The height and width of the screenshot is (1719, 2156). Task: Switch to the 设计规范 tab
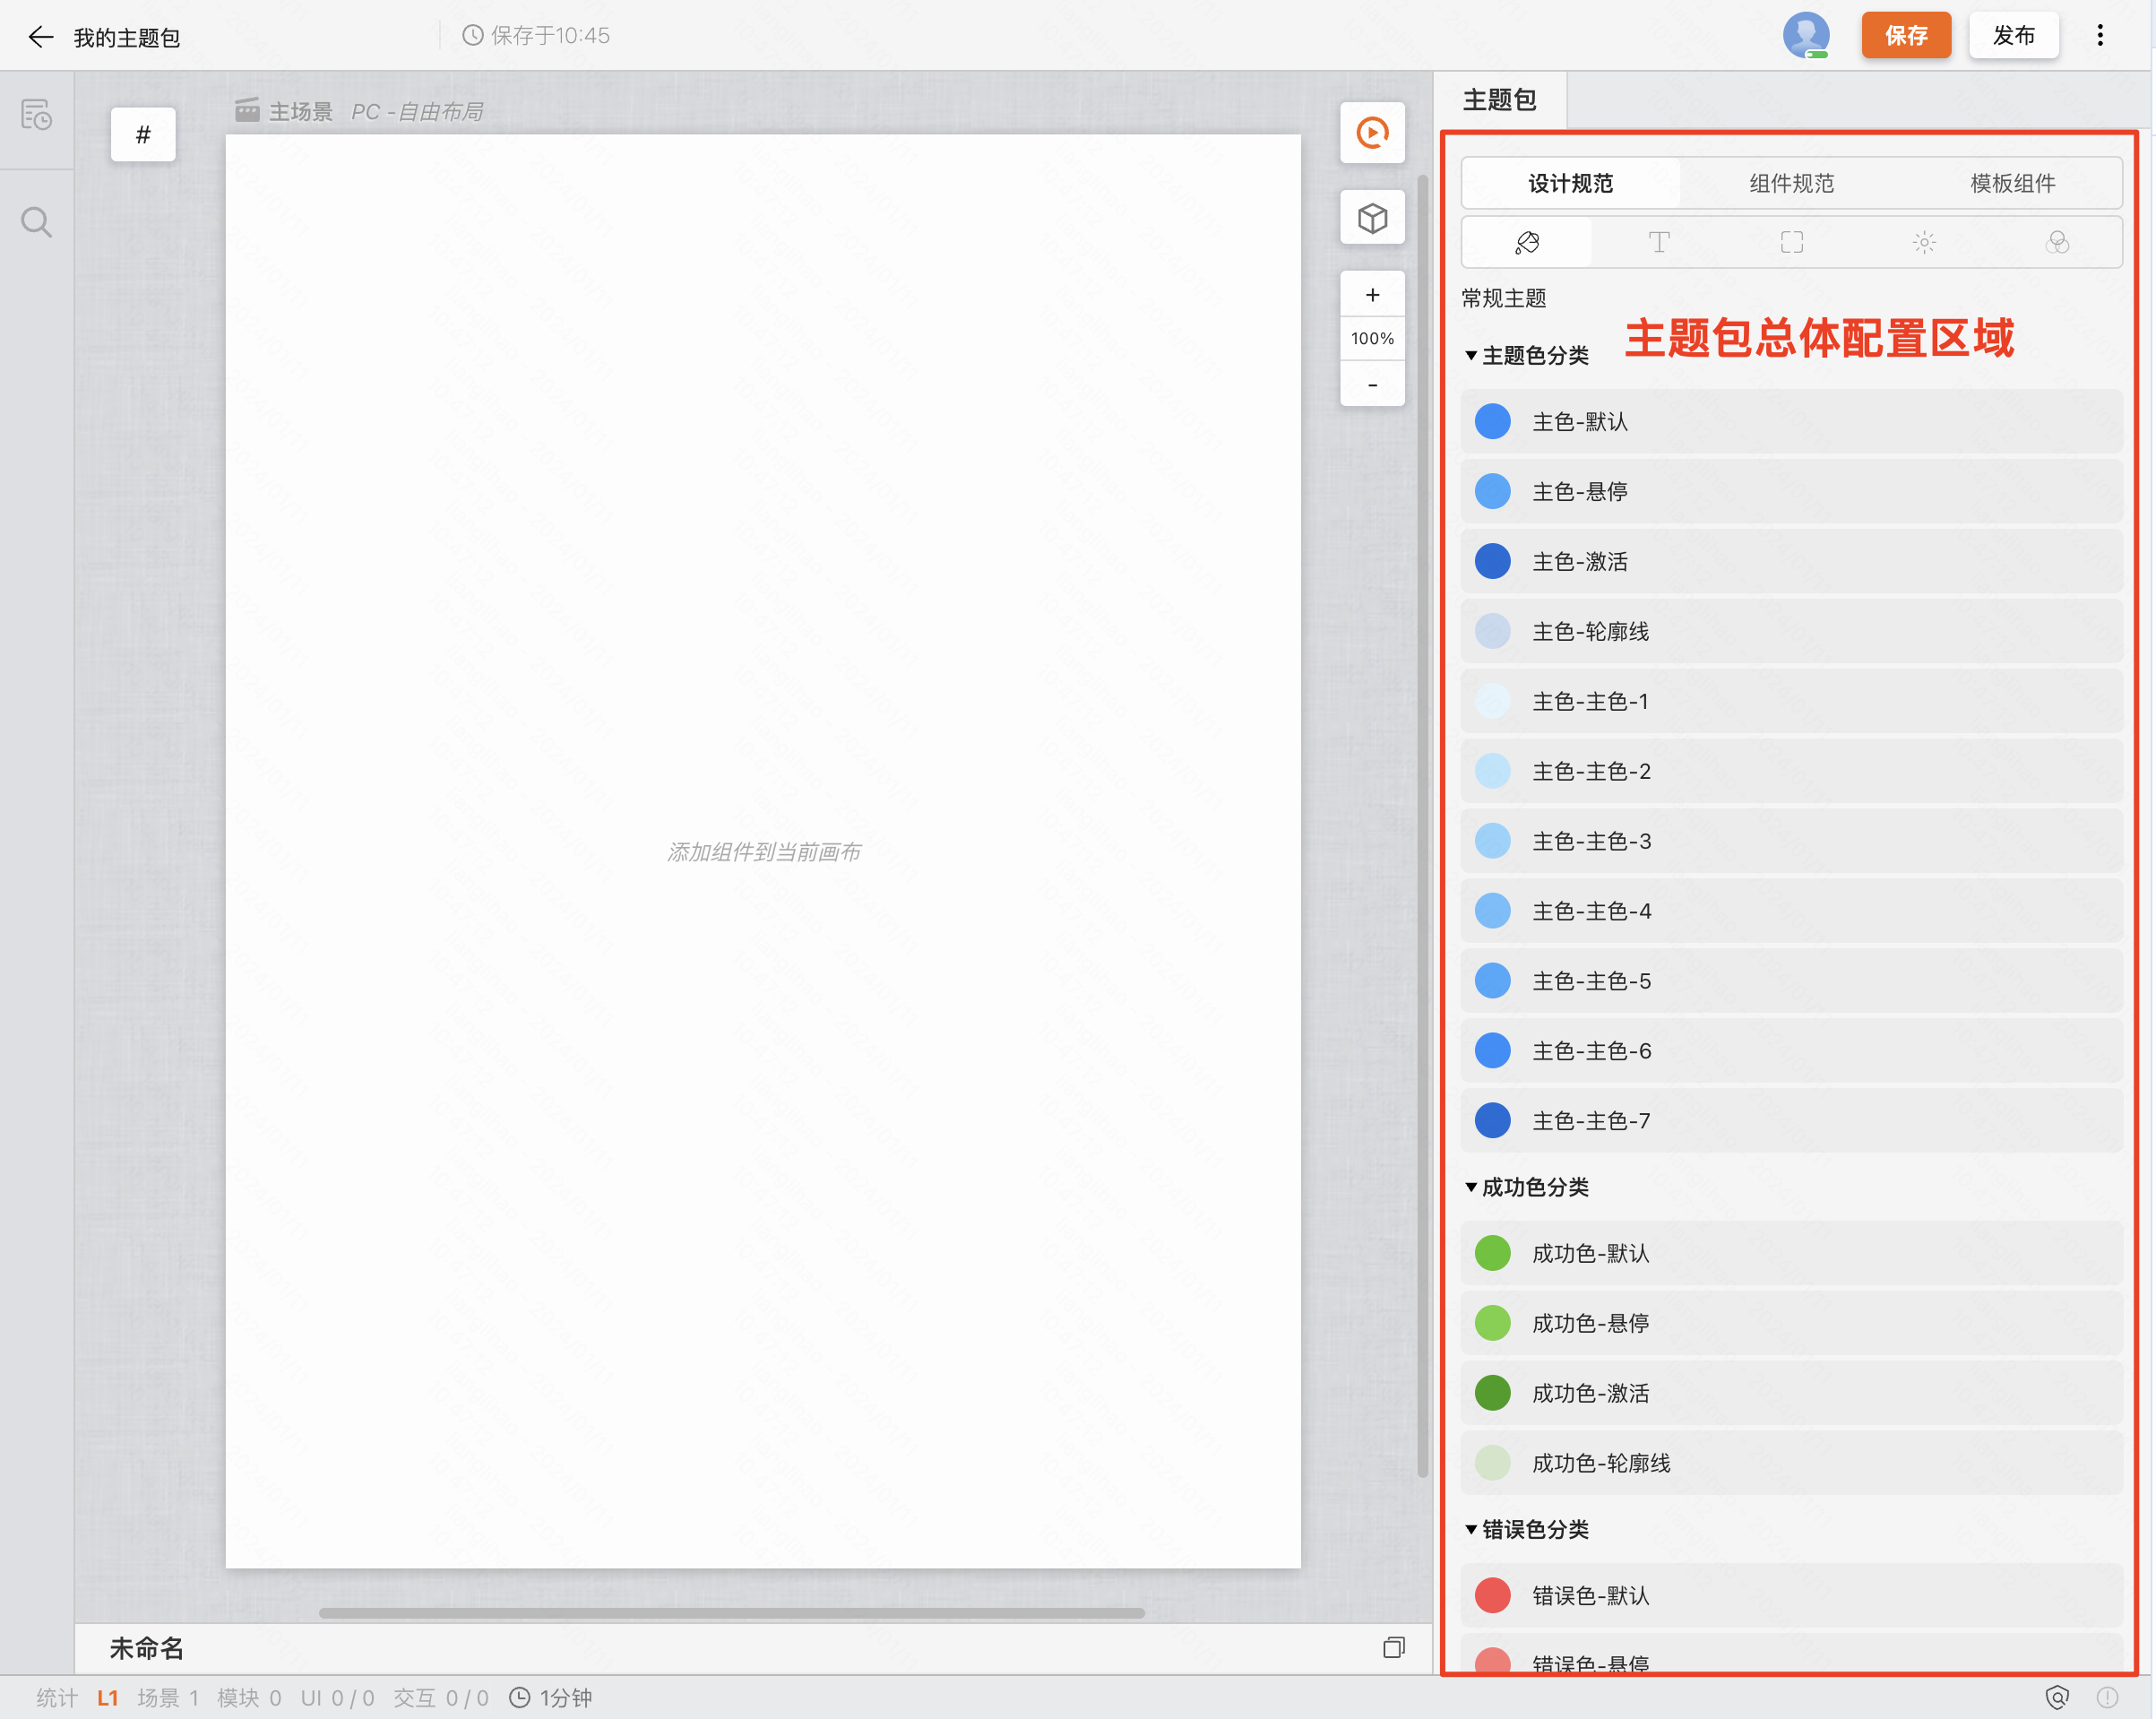tap(1570, 184)
